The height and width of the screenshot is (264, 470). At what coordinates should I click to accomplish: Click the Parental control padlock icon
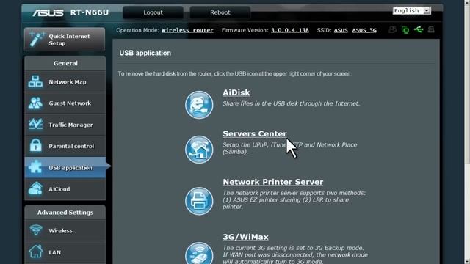(36, 145)
